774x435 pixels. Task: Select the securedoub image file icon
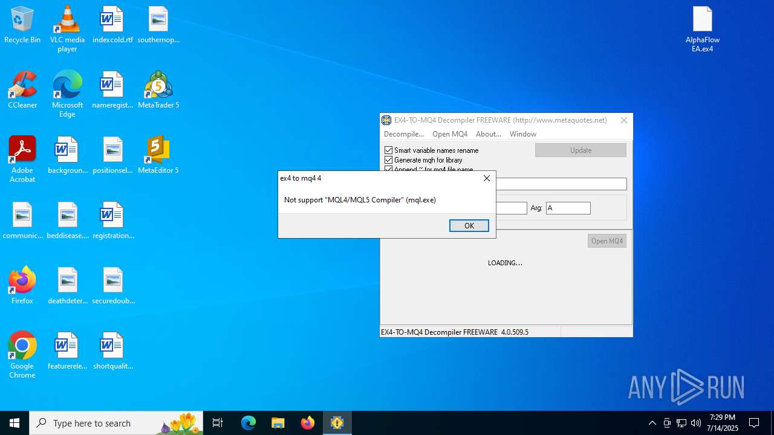[112, 286]
